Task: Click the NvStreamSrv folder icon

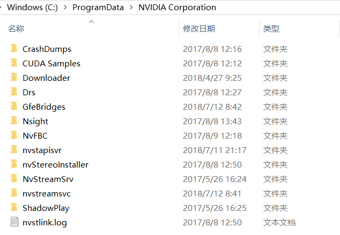Action: pos(14,179)
